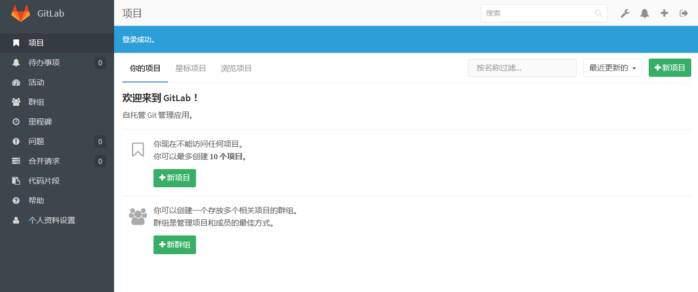This screenshot has width=698, height=292.
Task: Click the 登录成功 notification banner
Action: click(x=406, y=39)
